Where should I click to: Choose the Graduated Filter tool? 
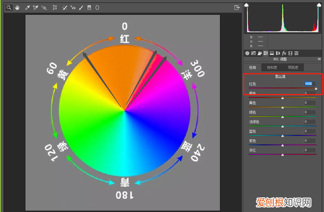pyautogui.click(x=90, y=8)
